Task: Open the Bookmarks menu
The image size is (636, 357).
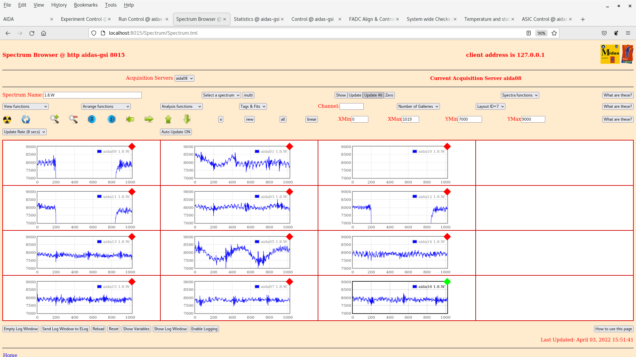Action: (x=85, y=5)
